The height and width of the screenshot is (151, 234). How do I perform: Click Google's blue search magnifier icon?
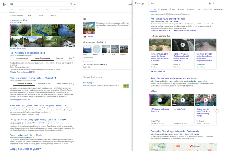[214, 3]
